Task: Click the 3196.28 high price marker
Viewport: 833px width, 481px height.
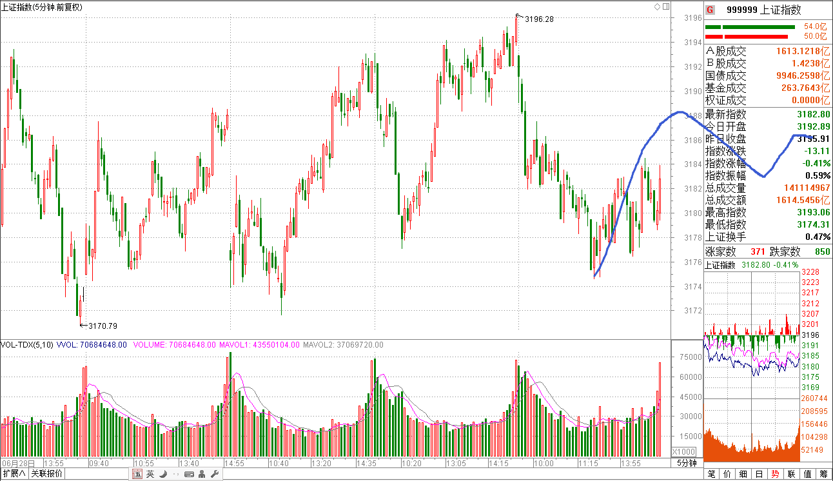Action: pyautogui.click(x=539, y=19)
